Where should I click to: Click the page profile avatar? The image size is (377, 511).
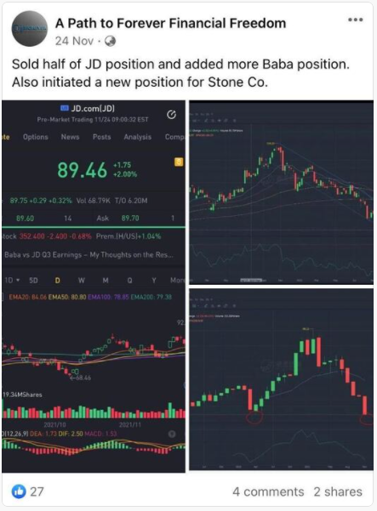coord(30,29)
